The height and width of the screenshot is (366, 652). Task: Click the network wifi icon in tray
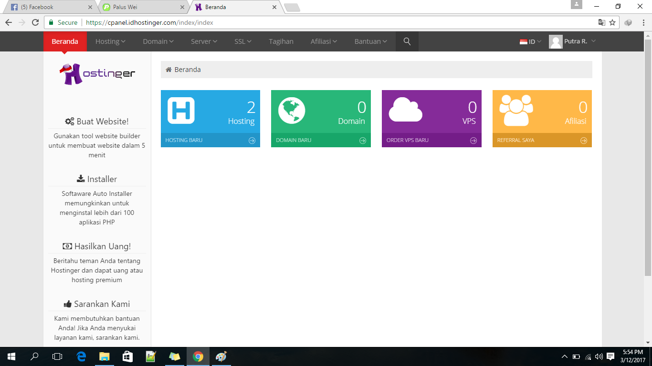point(588,356)
